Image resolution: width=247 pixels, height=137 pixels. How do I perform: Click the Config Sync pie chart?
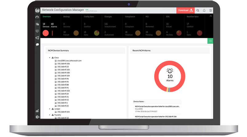coord(97,33)
